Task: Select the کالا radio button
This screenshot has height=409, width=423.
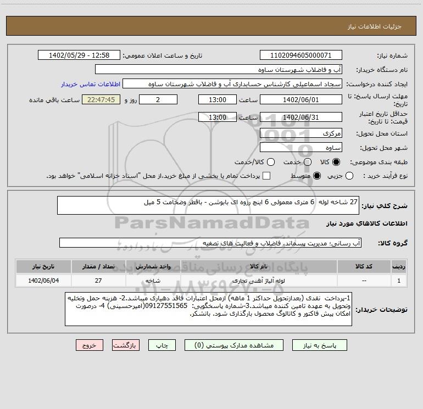Action: (336, 162)
